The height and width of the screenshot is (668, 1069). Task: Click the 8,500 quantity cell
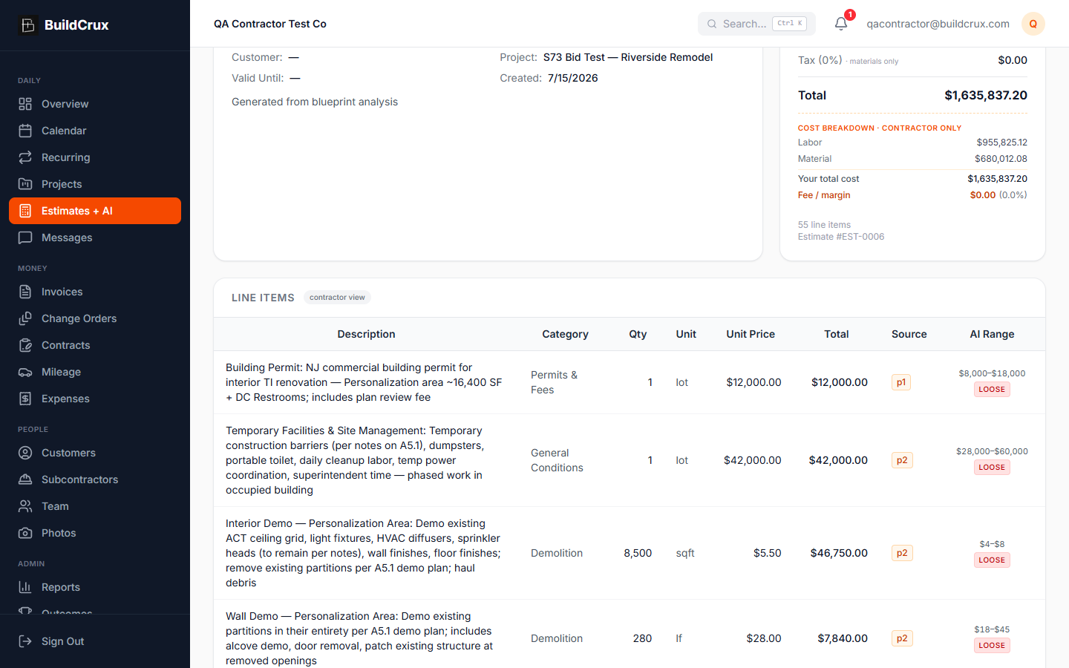(638, 553)
